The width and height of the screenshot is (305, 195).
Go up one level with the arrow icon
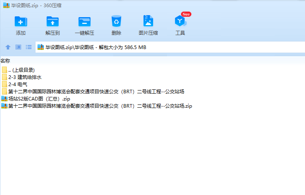click(8, 47)
